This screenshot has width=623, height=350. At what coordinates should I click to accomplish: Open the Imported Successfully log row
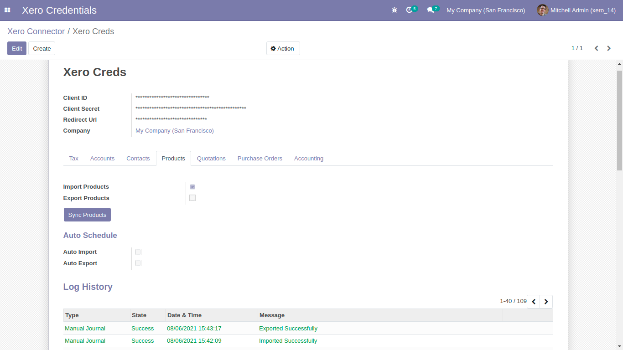[308, 341]
